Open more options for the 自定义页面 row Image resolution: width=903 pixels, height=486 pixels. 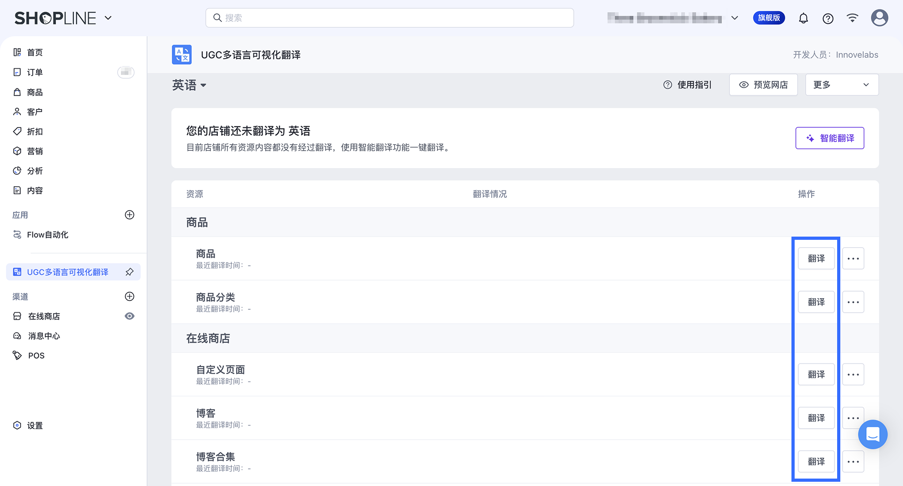pos(853,375)
